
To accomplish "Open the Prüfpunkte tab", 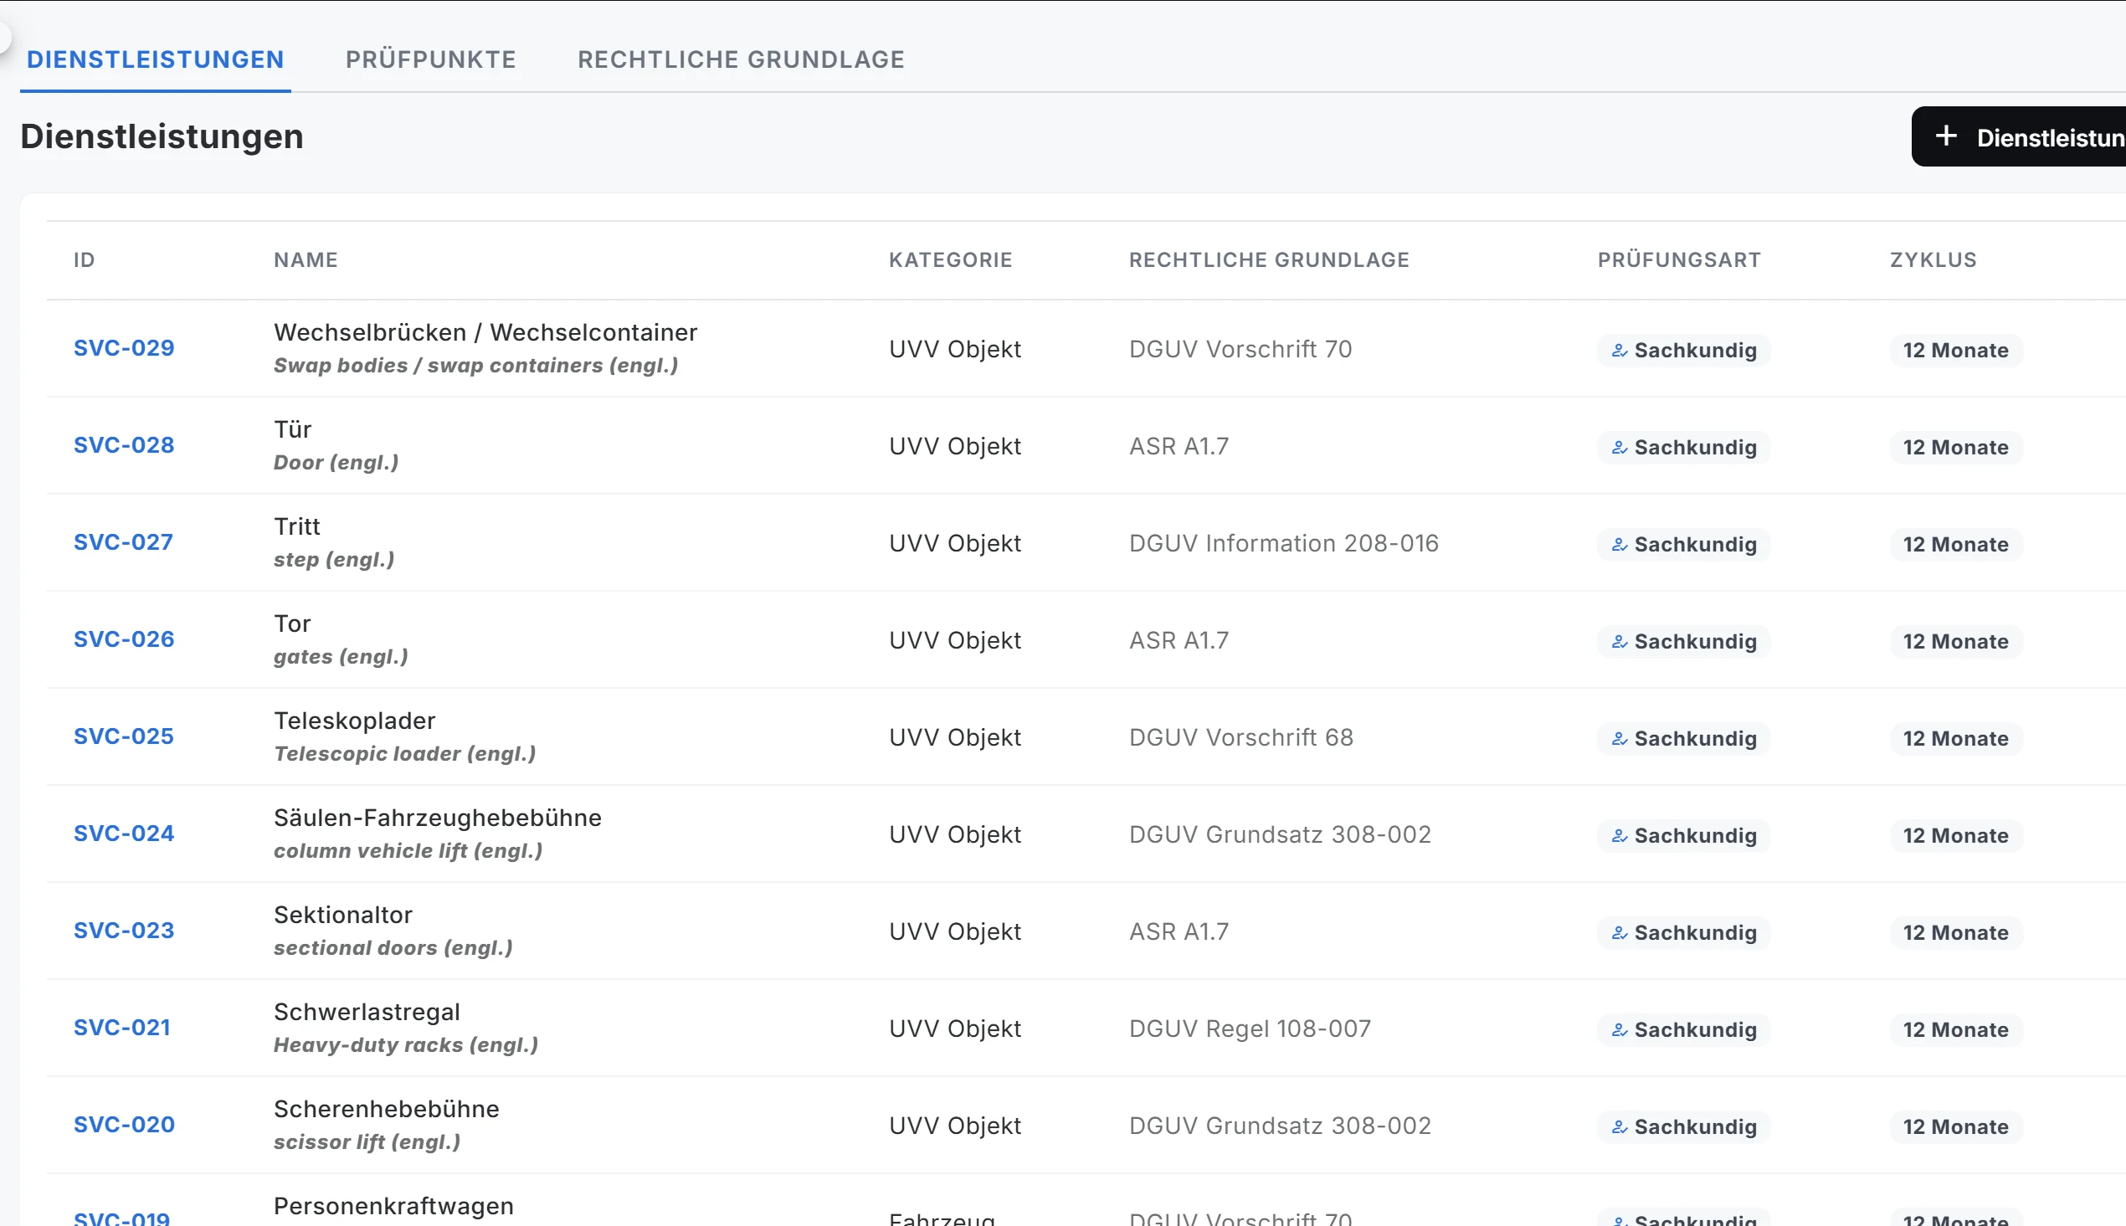I will tap(430, 59).
